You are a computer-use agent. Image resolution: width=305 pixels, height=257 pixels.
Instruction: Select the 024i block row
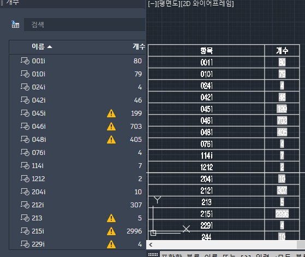pyautogui.click(x=77, y=87)
